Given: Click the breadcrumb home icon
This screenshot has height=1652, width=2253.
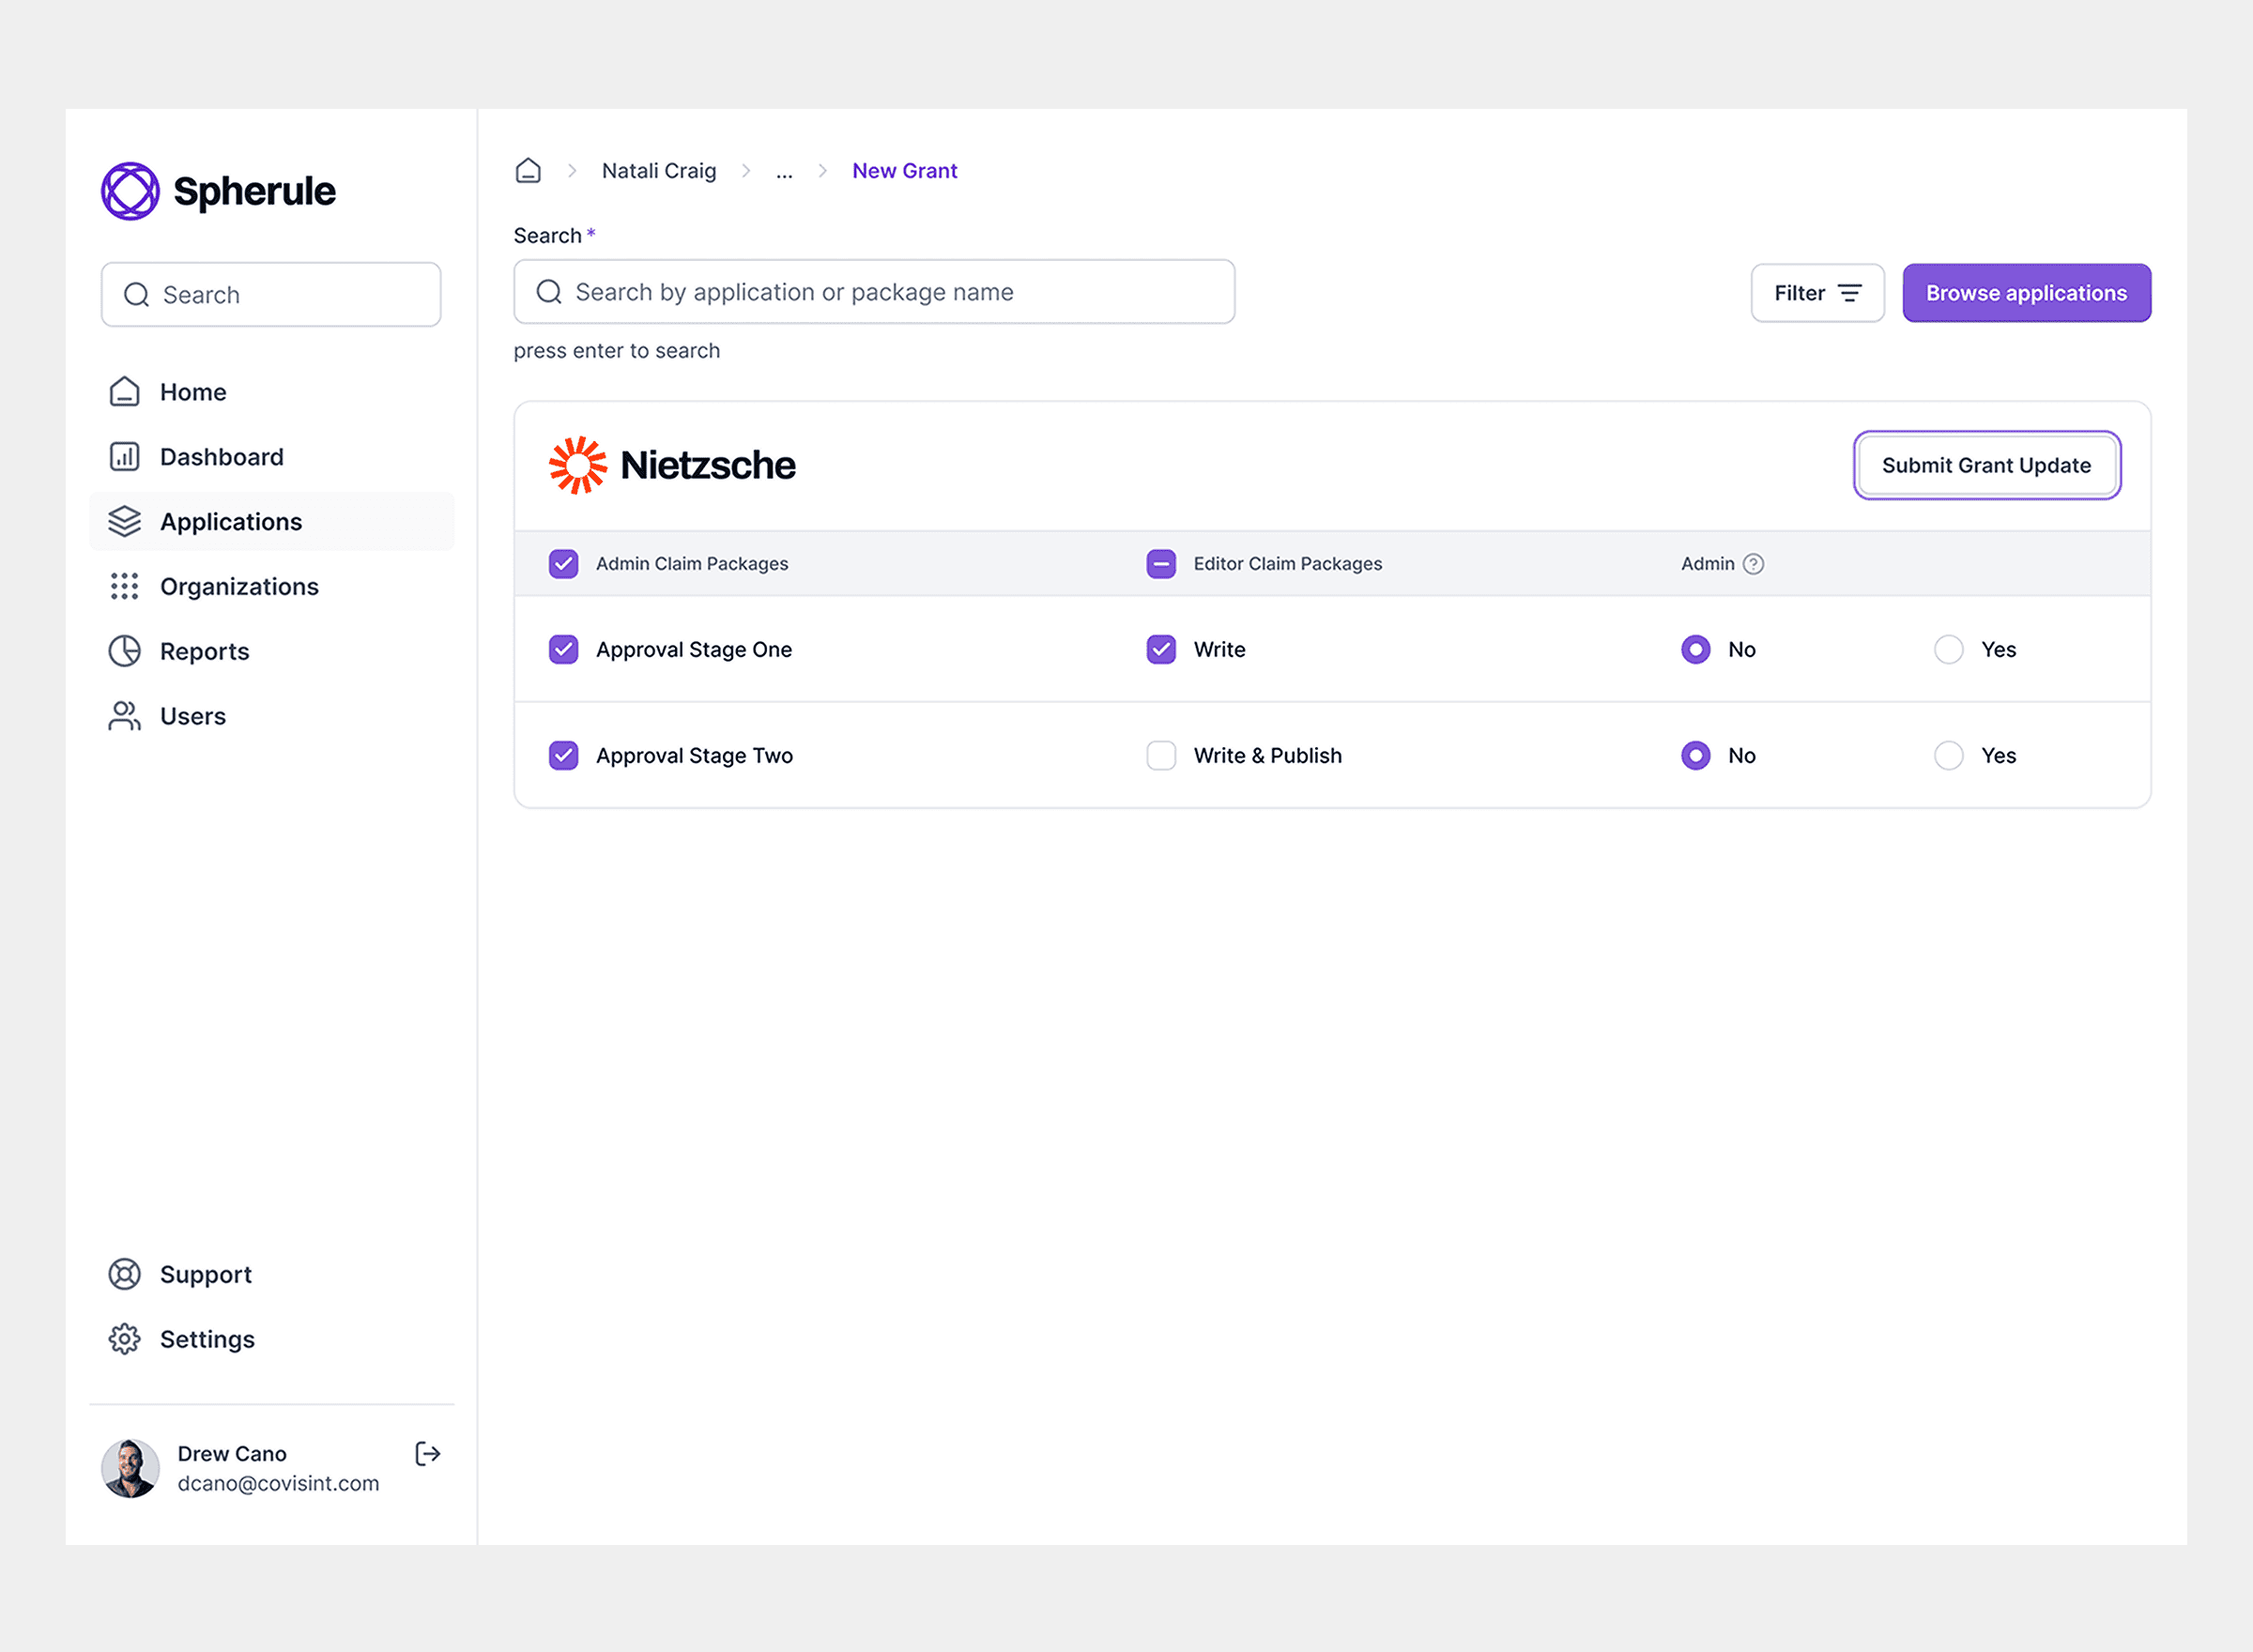Looking at the screenshot, I should point(528,170).
